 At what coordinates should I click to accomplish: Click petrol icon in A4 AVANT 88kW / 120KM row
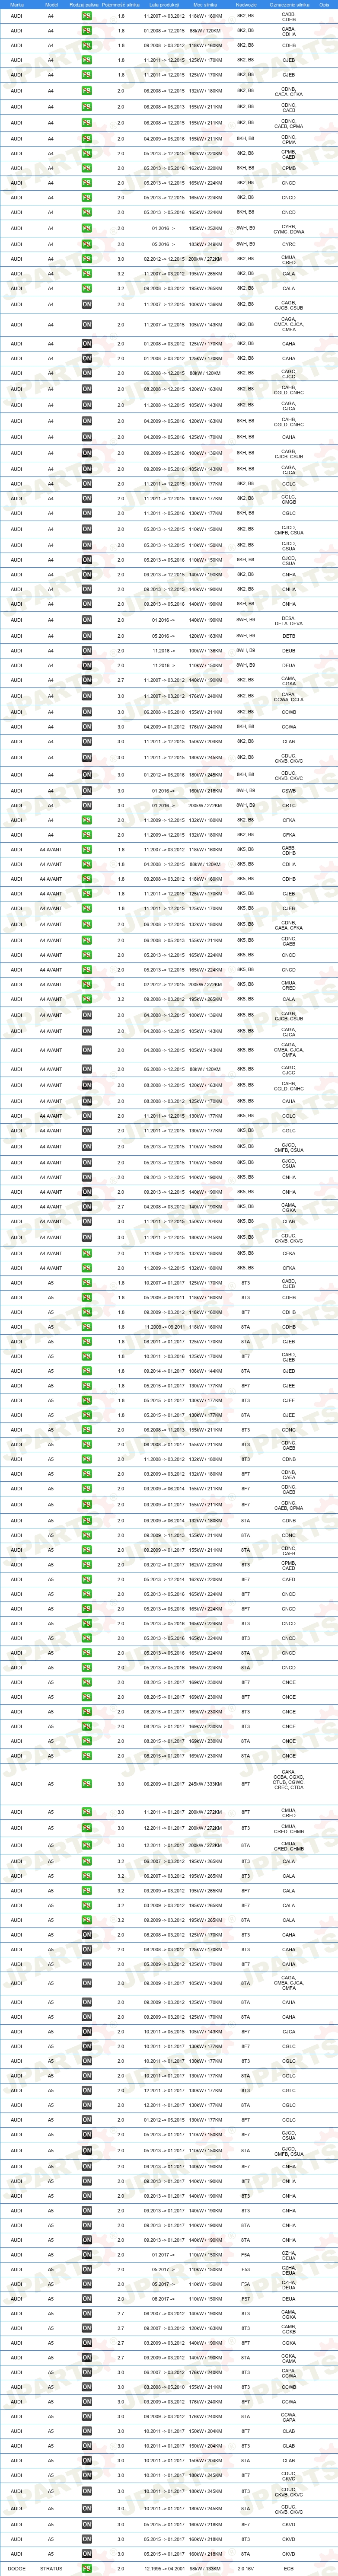point(87,864)
